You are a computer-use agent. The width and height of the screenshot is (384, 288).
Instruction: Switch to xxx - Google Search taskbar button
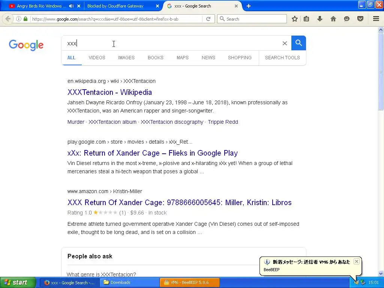click(x=69, y=282)
